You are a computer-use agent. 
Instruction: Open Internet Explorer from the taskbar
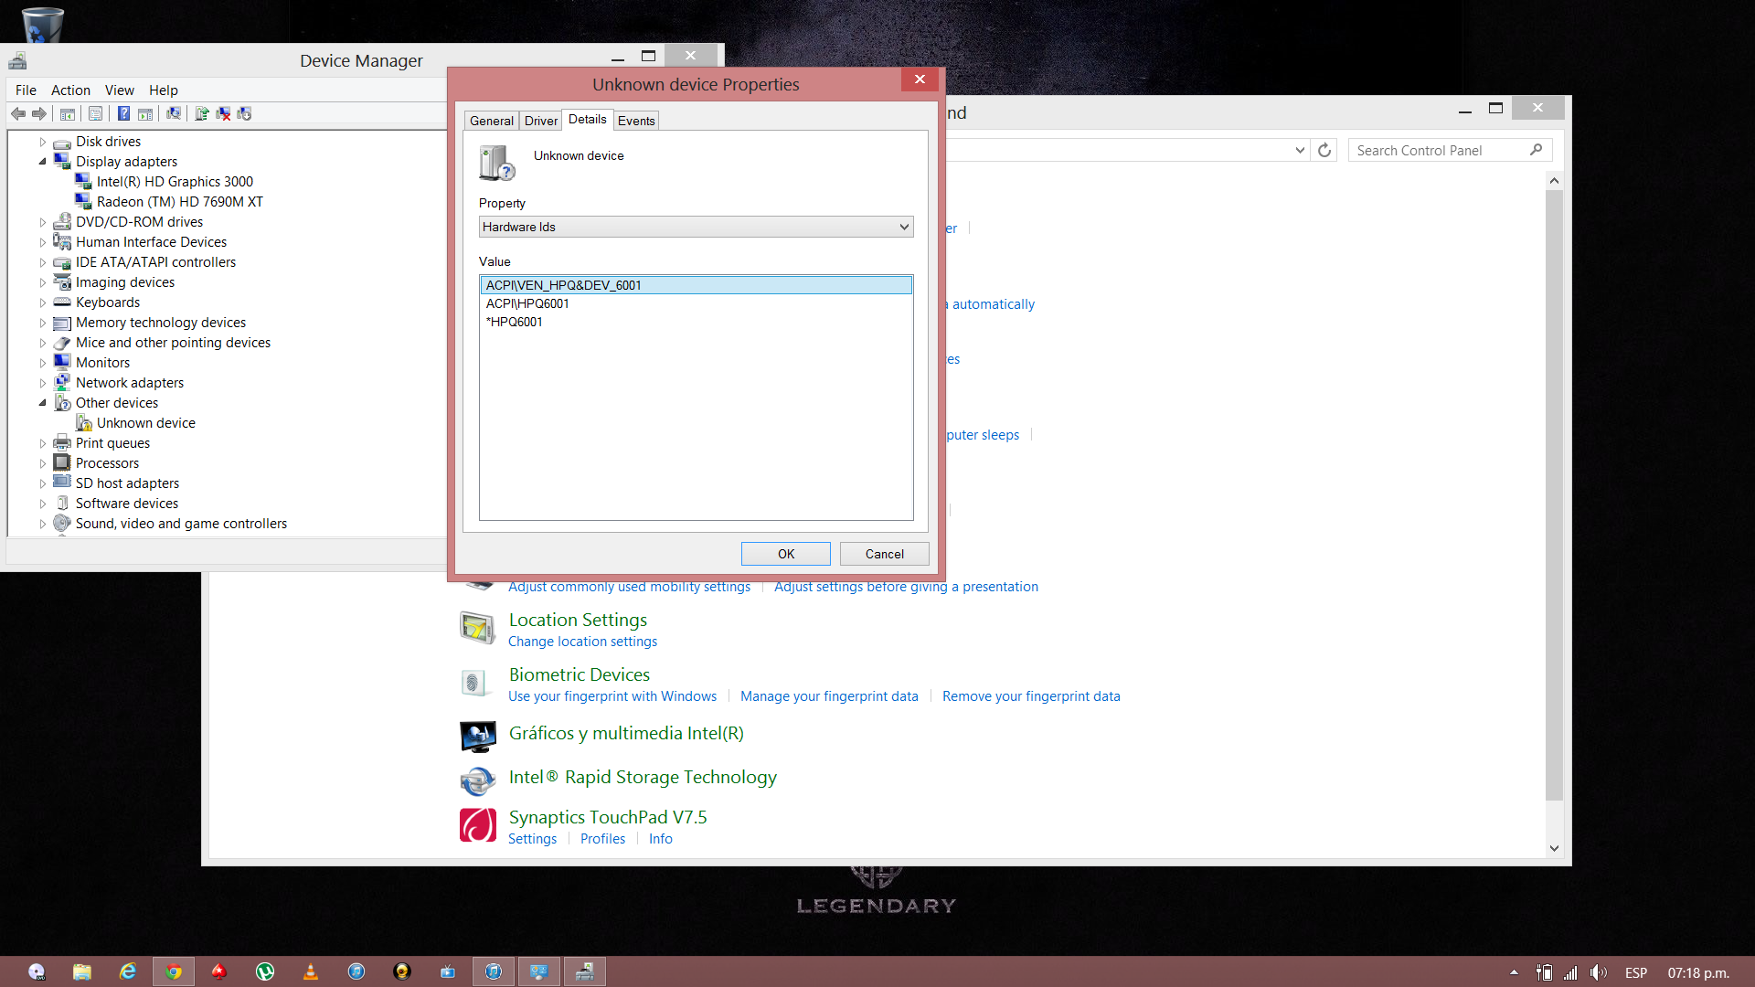pyautogui.click(x=128, y=971)
